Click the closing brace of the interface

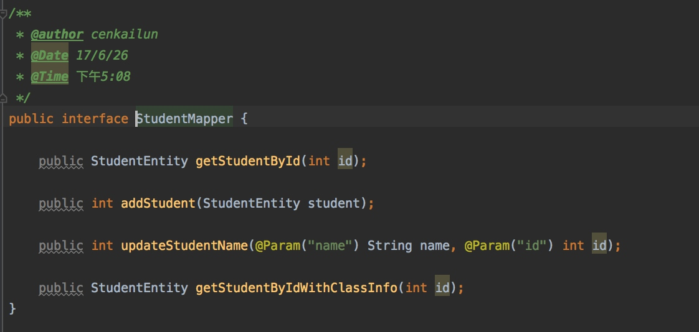click(12, 308)
